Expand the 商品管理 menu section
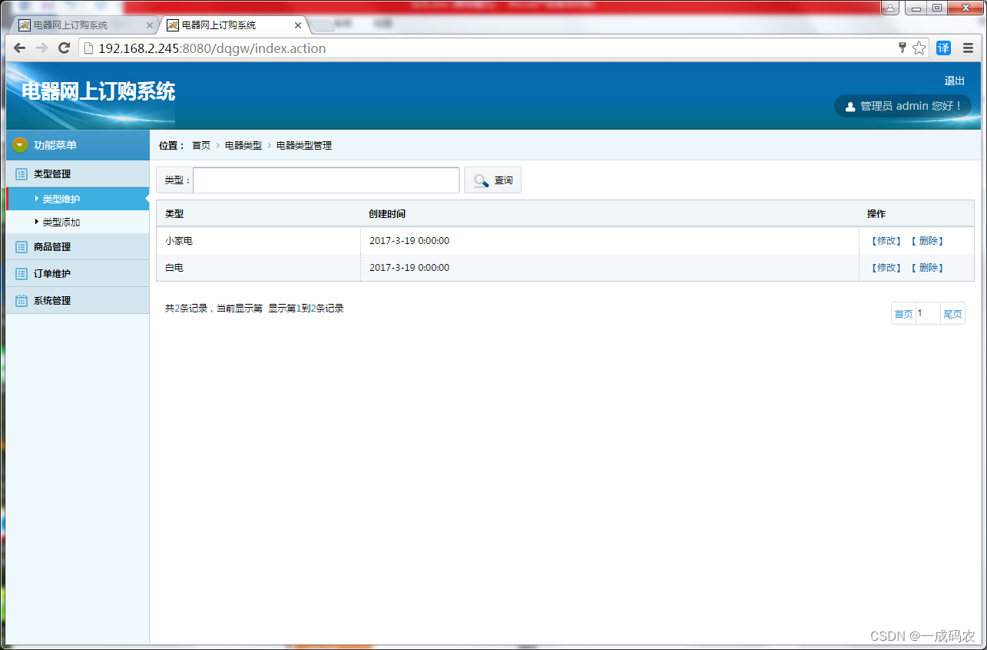The height and width of the screenshot is (650, 987). point(78,247)
